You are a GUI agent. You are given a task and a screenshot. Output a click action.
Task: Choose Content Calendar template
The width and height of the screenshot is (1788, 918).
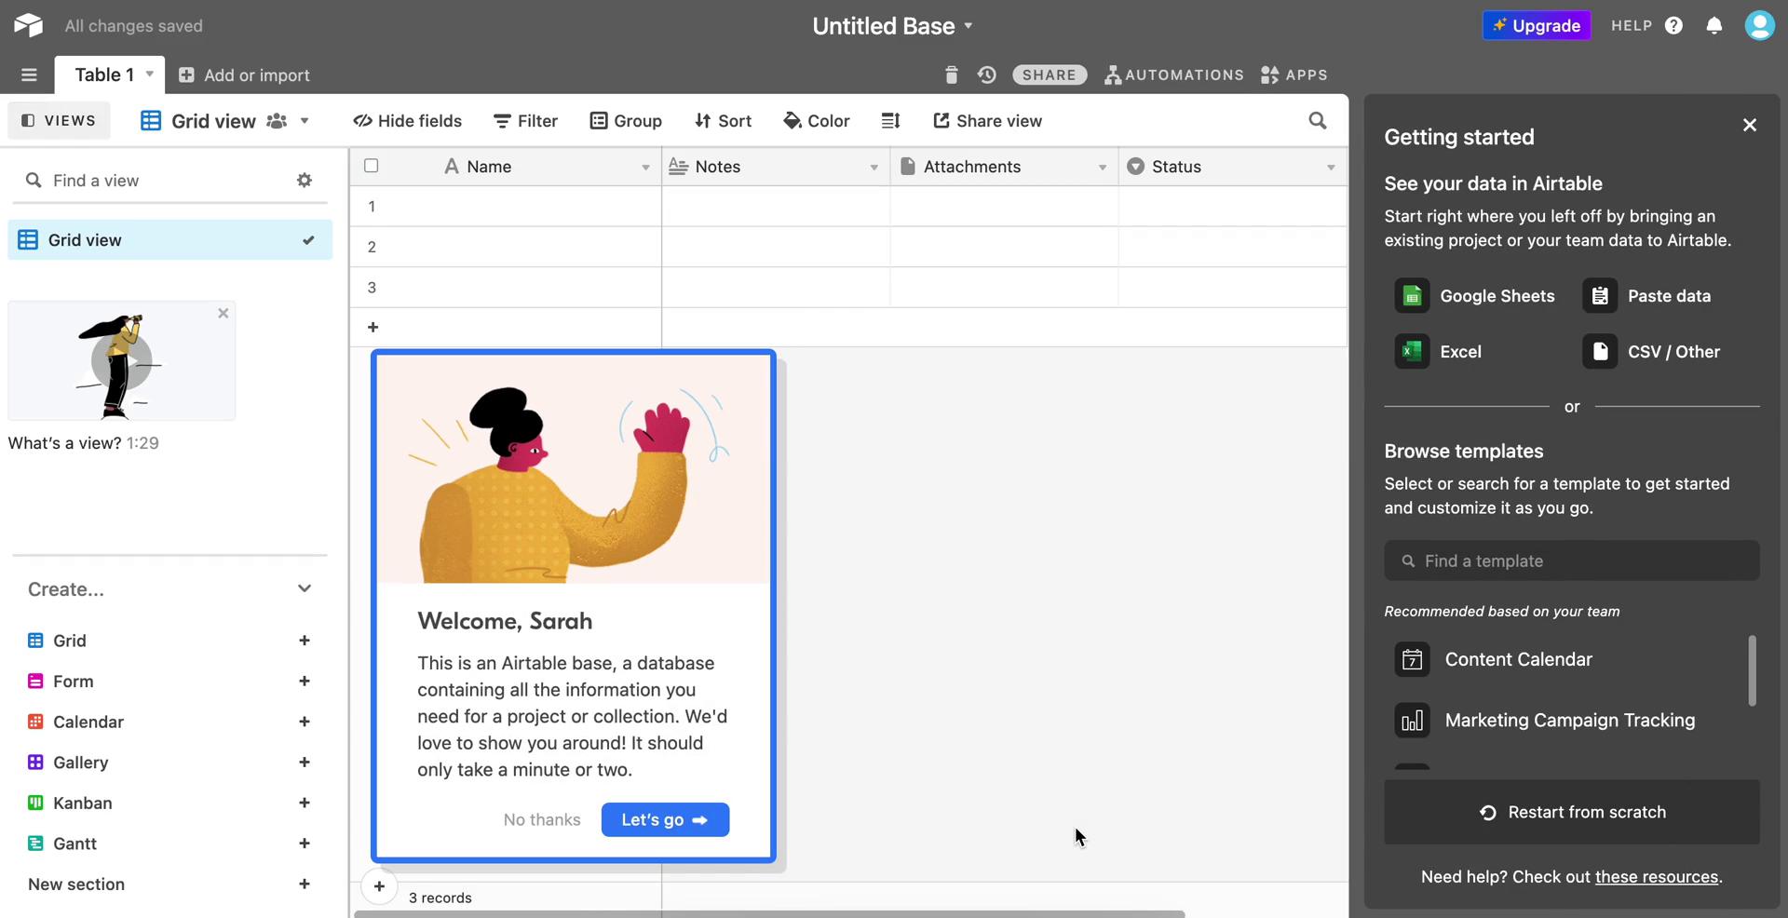(x=1494, y=659)
